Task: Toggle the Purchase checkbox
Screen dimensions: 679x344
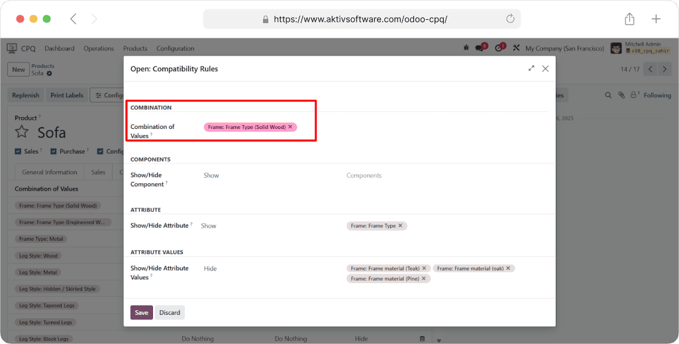Action: (x=54, y=151)
